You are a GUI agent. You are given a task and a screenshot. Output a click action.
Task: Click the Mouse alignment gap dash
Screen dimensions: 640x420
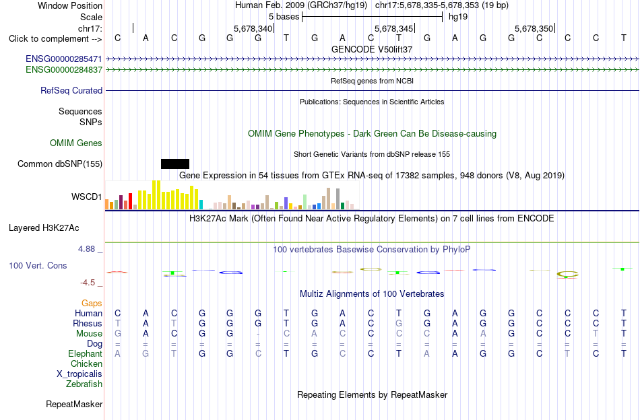tap(258, 334)
